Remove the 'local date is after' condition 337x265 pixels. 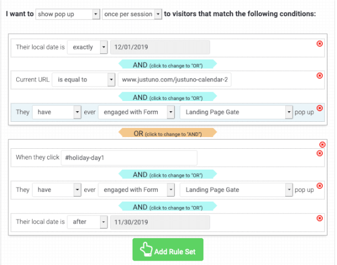coord(320,218)
